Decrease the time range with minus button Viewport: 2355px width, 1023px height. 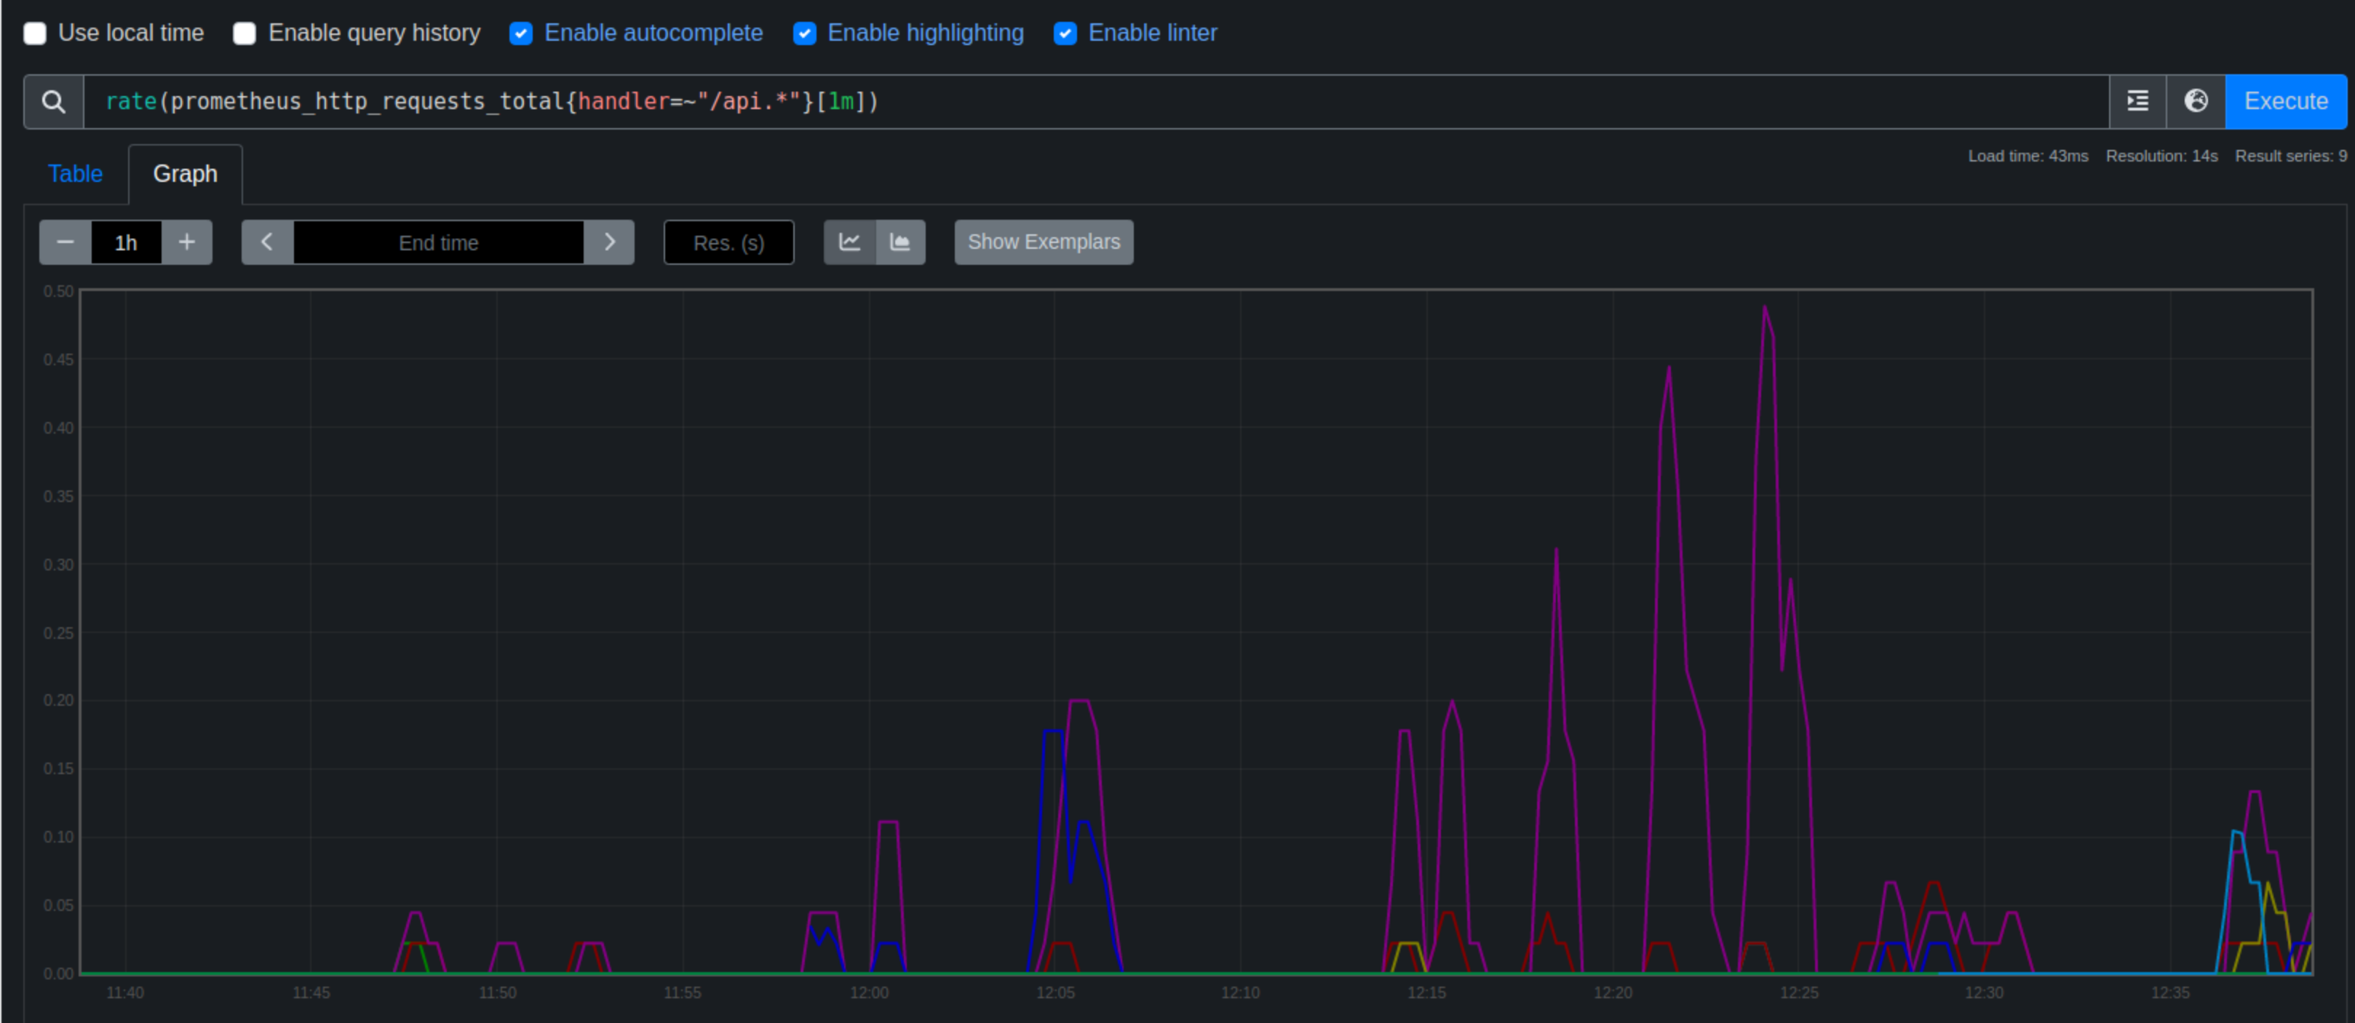coord(65,242)
